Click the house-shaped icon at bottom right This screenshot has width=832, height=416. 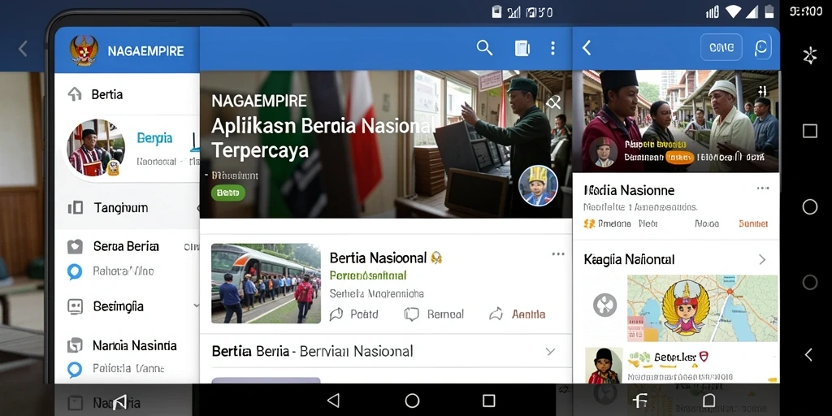(708, 401)
